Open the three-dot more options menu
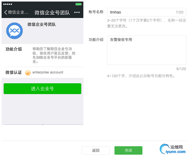The image size is (187, 156). coord(77,12)
